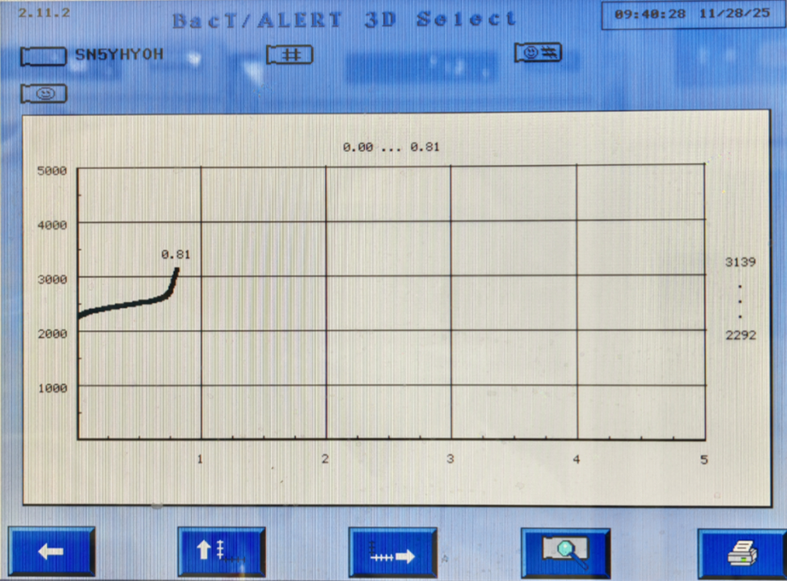
Task: Click the X-axis label 2
Action: click(x=325, y=459)
